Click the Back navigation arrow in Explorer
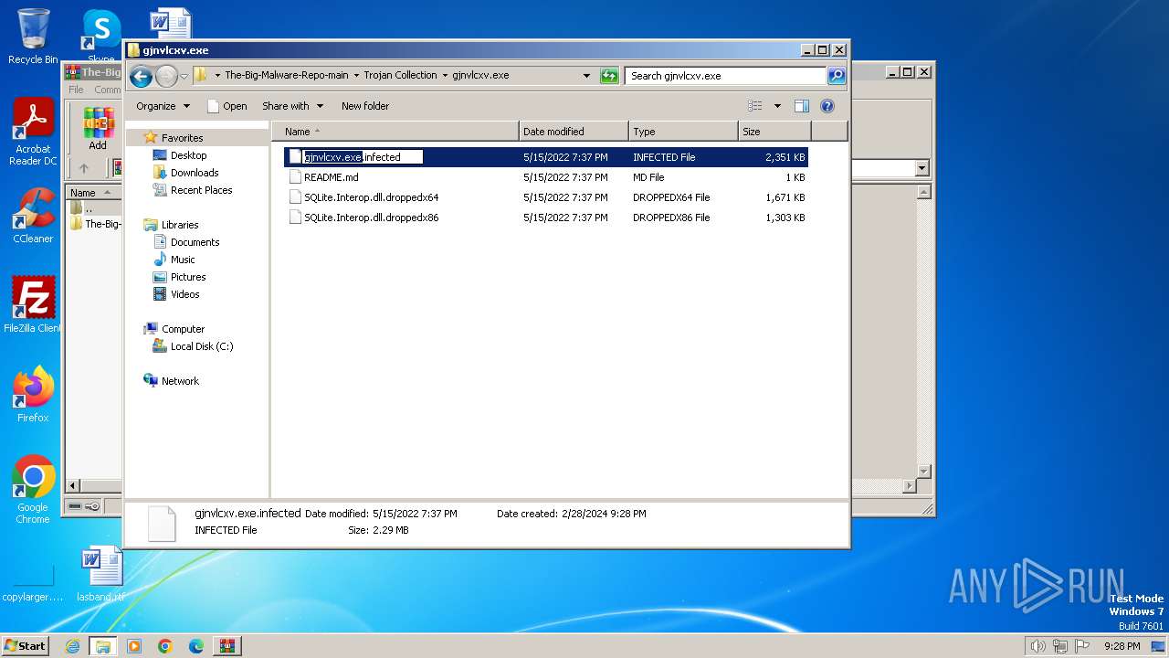 coord(141,76)
